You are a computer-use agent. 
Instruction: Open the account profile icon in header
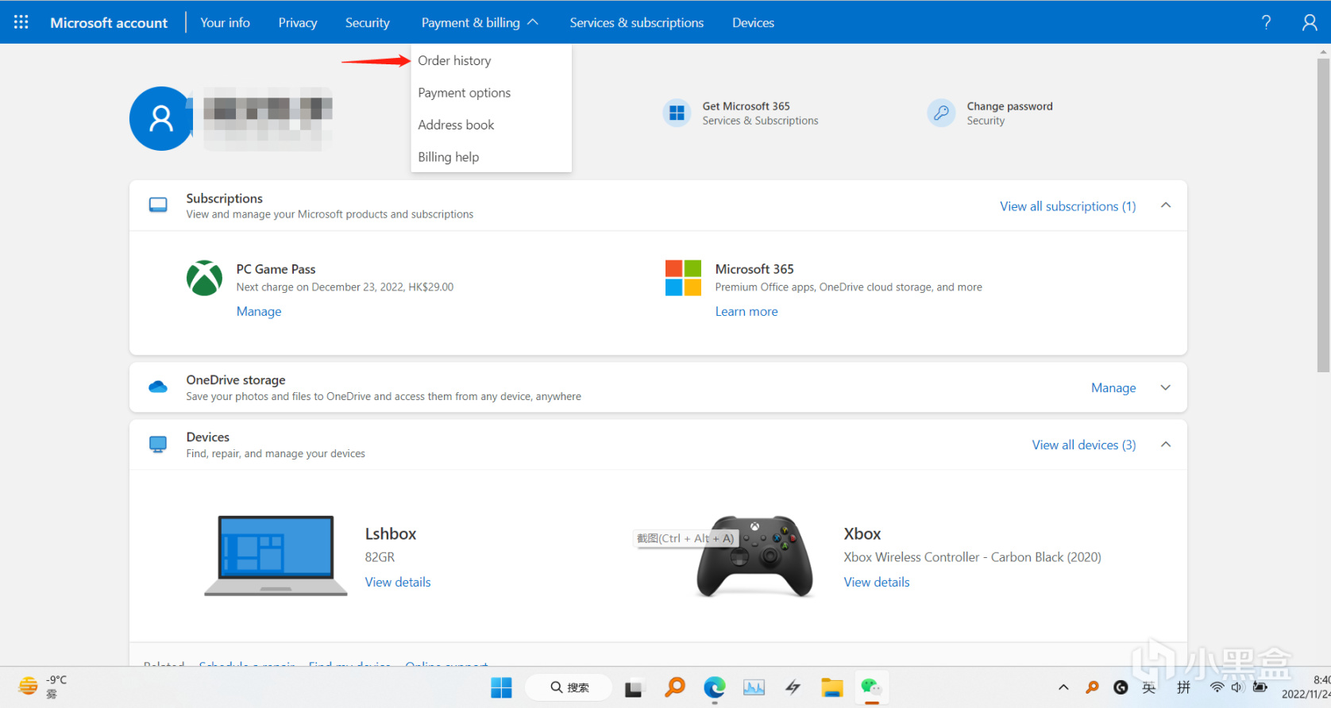(x=1310, y=22)
